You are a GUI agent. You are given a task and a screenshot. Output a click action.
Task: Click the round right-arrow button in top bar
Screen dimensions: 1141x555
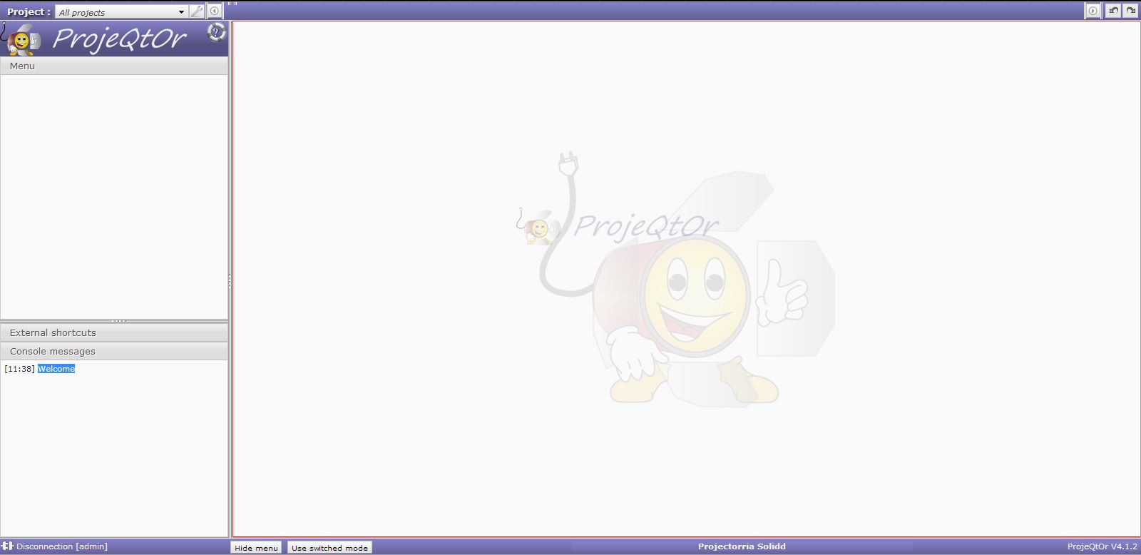(x=1093, y=11)
